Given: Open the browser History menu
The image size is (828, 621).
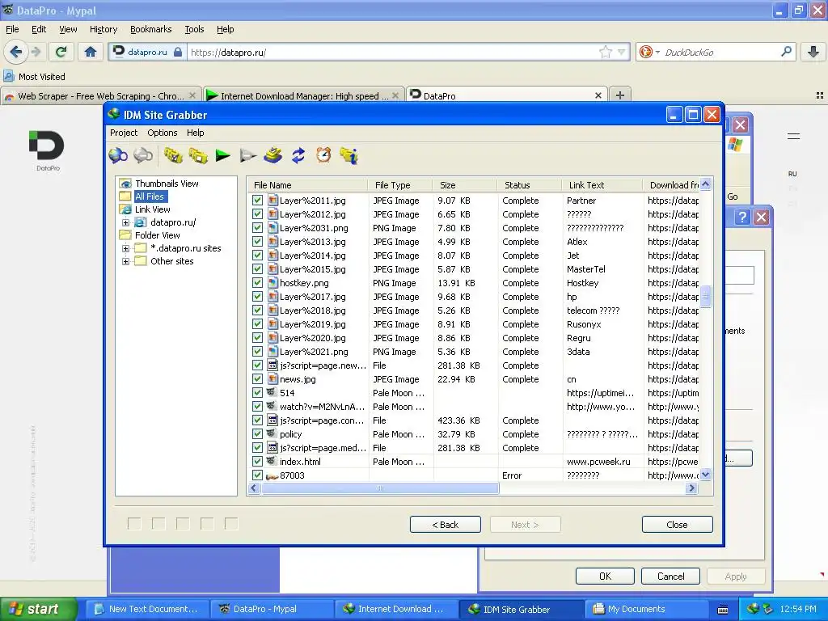Looking at the screenshot, I should point(103,29).
